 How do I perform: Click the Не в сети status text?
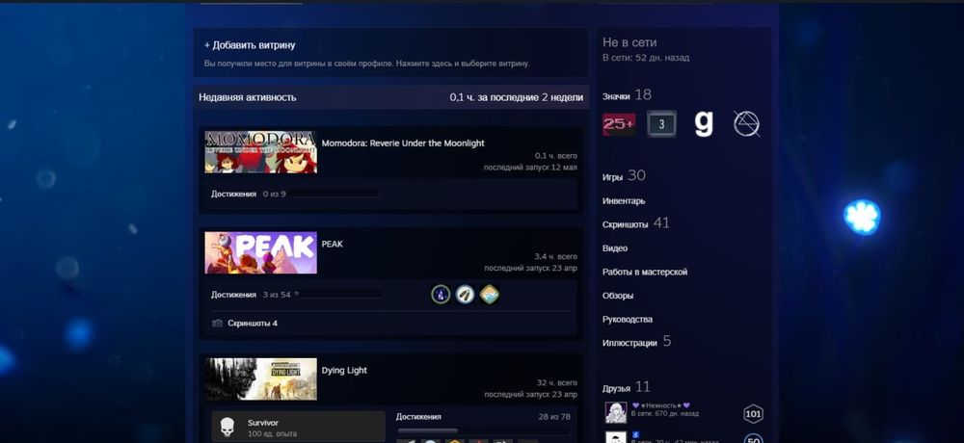[629, 42]
